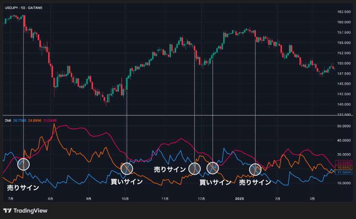
Task: Click the 142.500 price label
Action: tap(344, 94)
